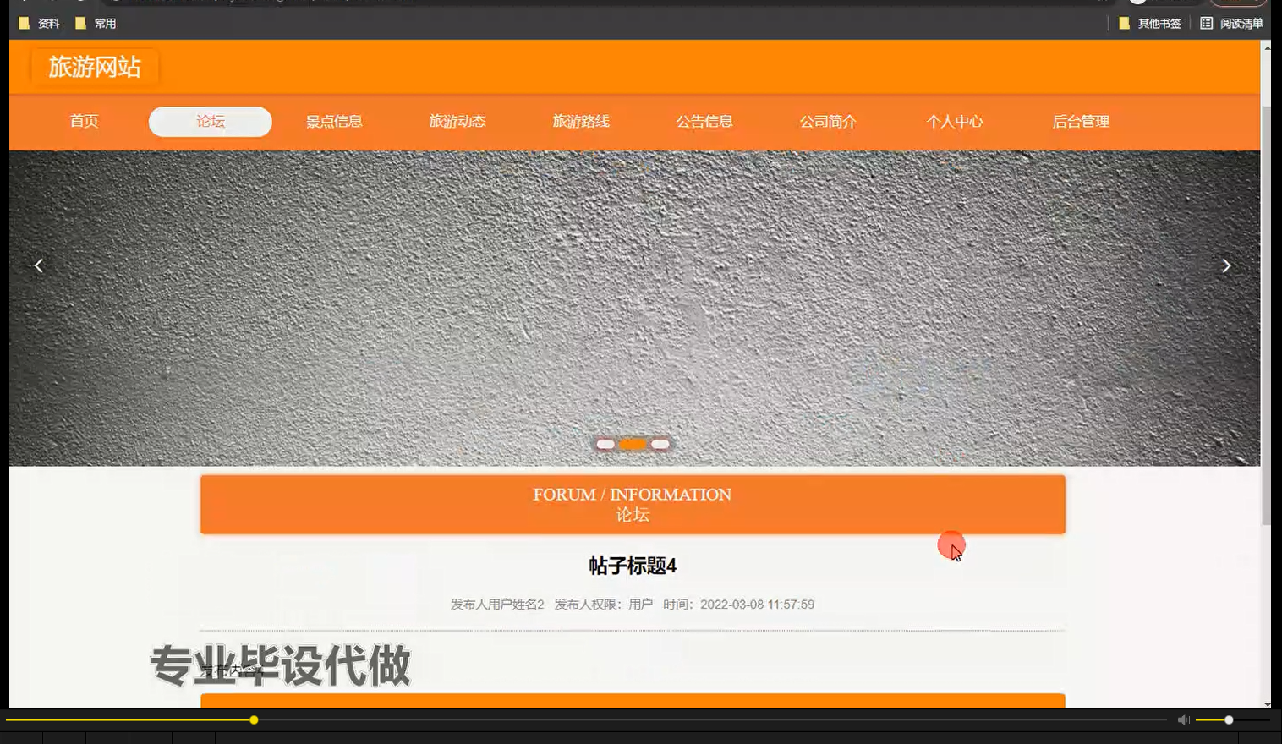Open the 景点信息 menu item
The height and width of the screenshot is (744, 1282).
coord(334,121)
